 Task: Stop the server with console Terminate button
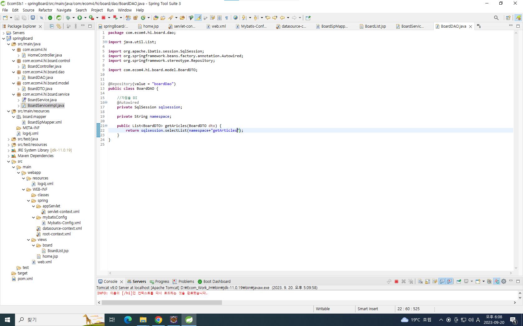pyautogui.click(x=396, y=282)
